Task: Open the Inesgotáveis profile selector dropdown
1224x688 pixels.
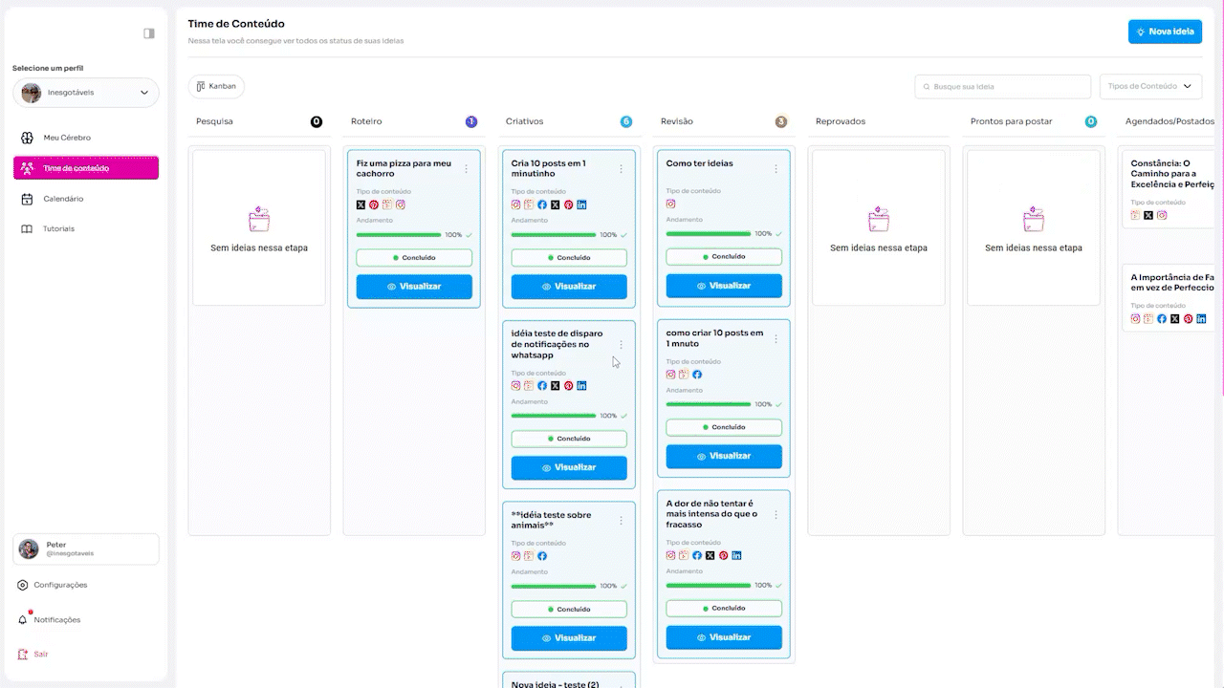Action: point(86,93)
